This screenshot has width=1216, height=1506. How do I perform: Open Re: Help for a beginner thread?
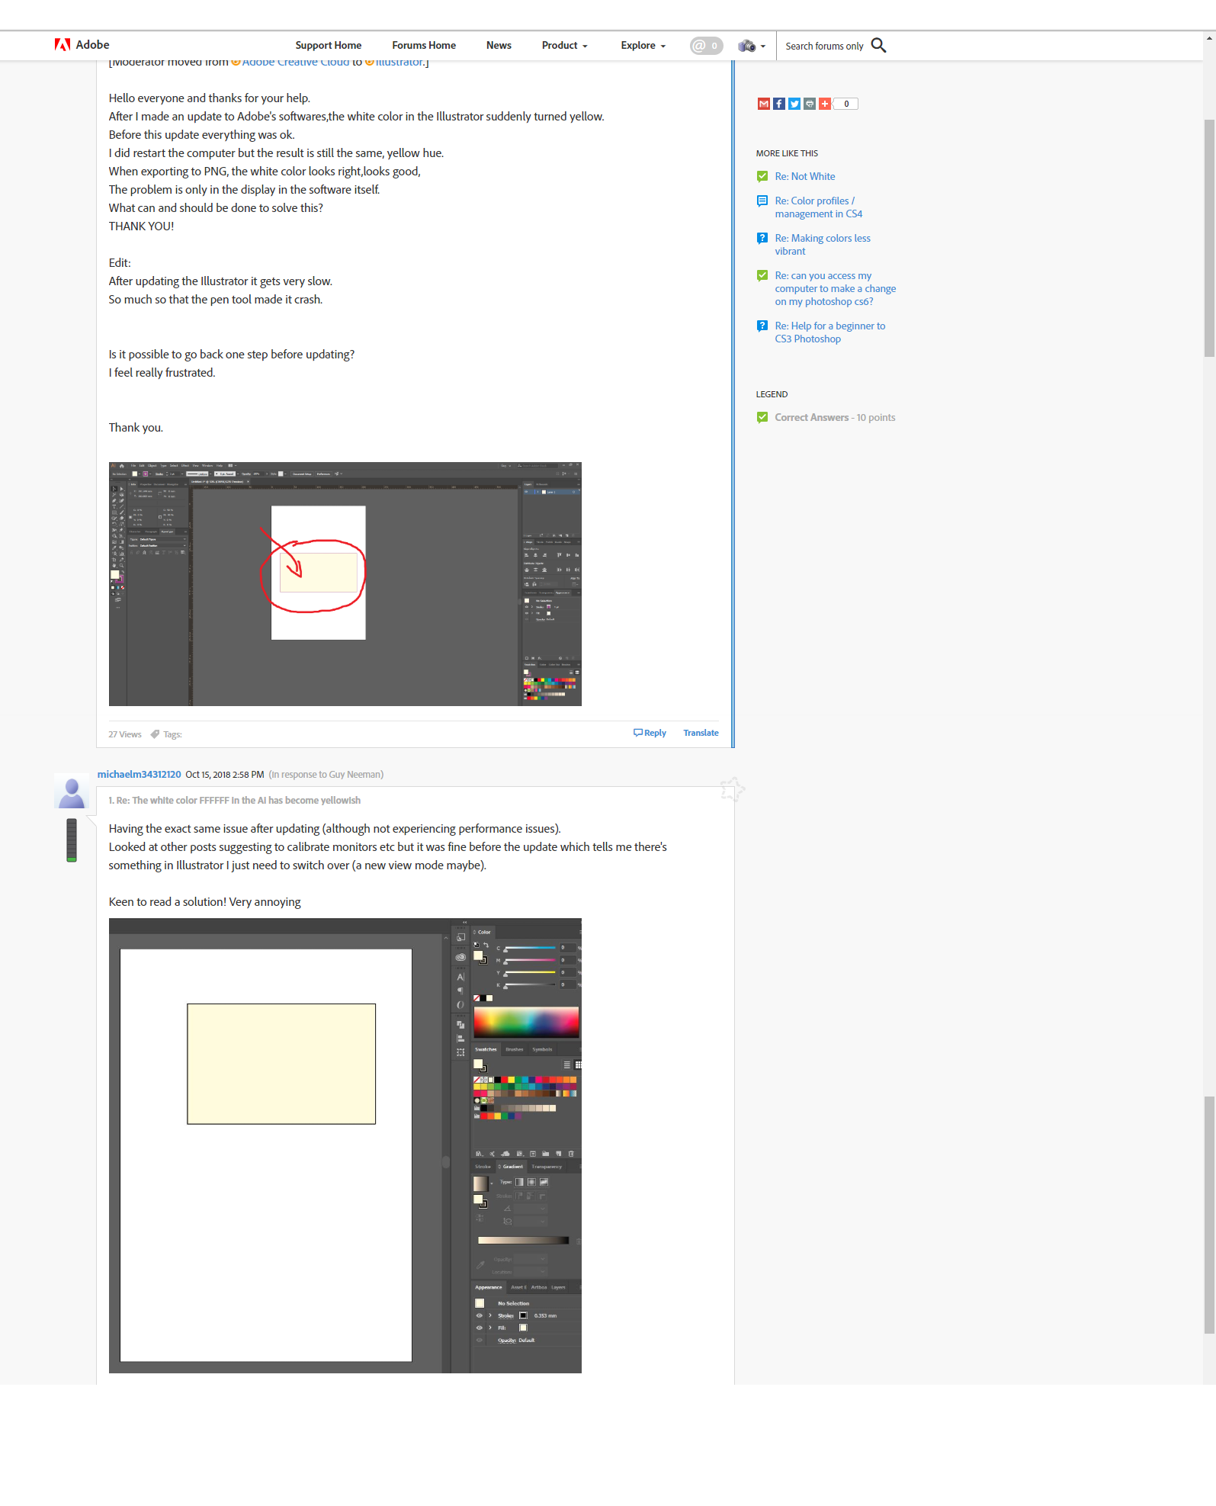tap(830, 332)
